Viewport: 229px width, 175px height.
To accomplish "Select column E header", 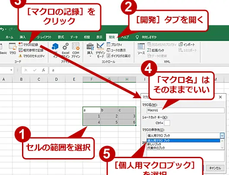I will point(74,80).
